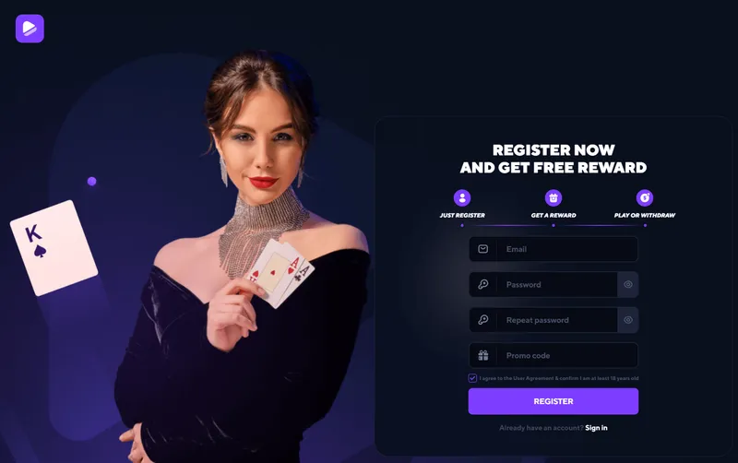Viewport: 738px width, 463px height.
Task: Click the gift icon beside Promo code
Action: point(482,355)
